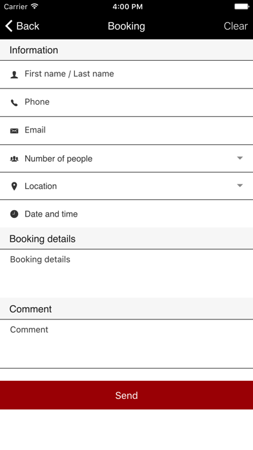Click the envelope email icon

14,131
